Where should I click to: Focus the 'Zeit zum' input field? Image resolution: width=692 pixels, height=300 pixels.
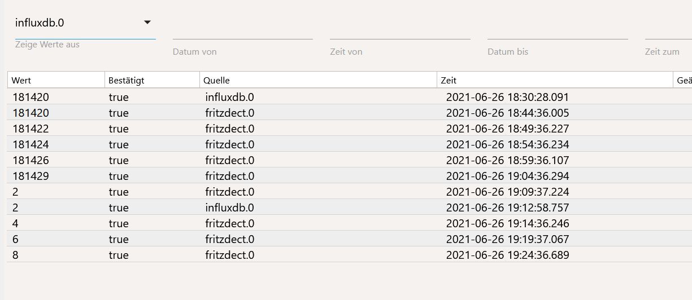(x=668, y=32)
